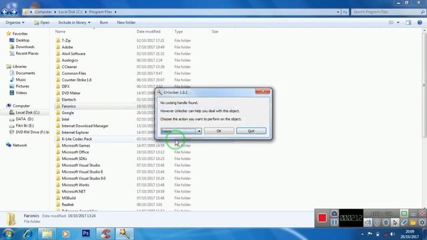This screenshot has width=427, height=240.
Task: Create a New folder from toolbar
Action: click(x=126, y=23)
